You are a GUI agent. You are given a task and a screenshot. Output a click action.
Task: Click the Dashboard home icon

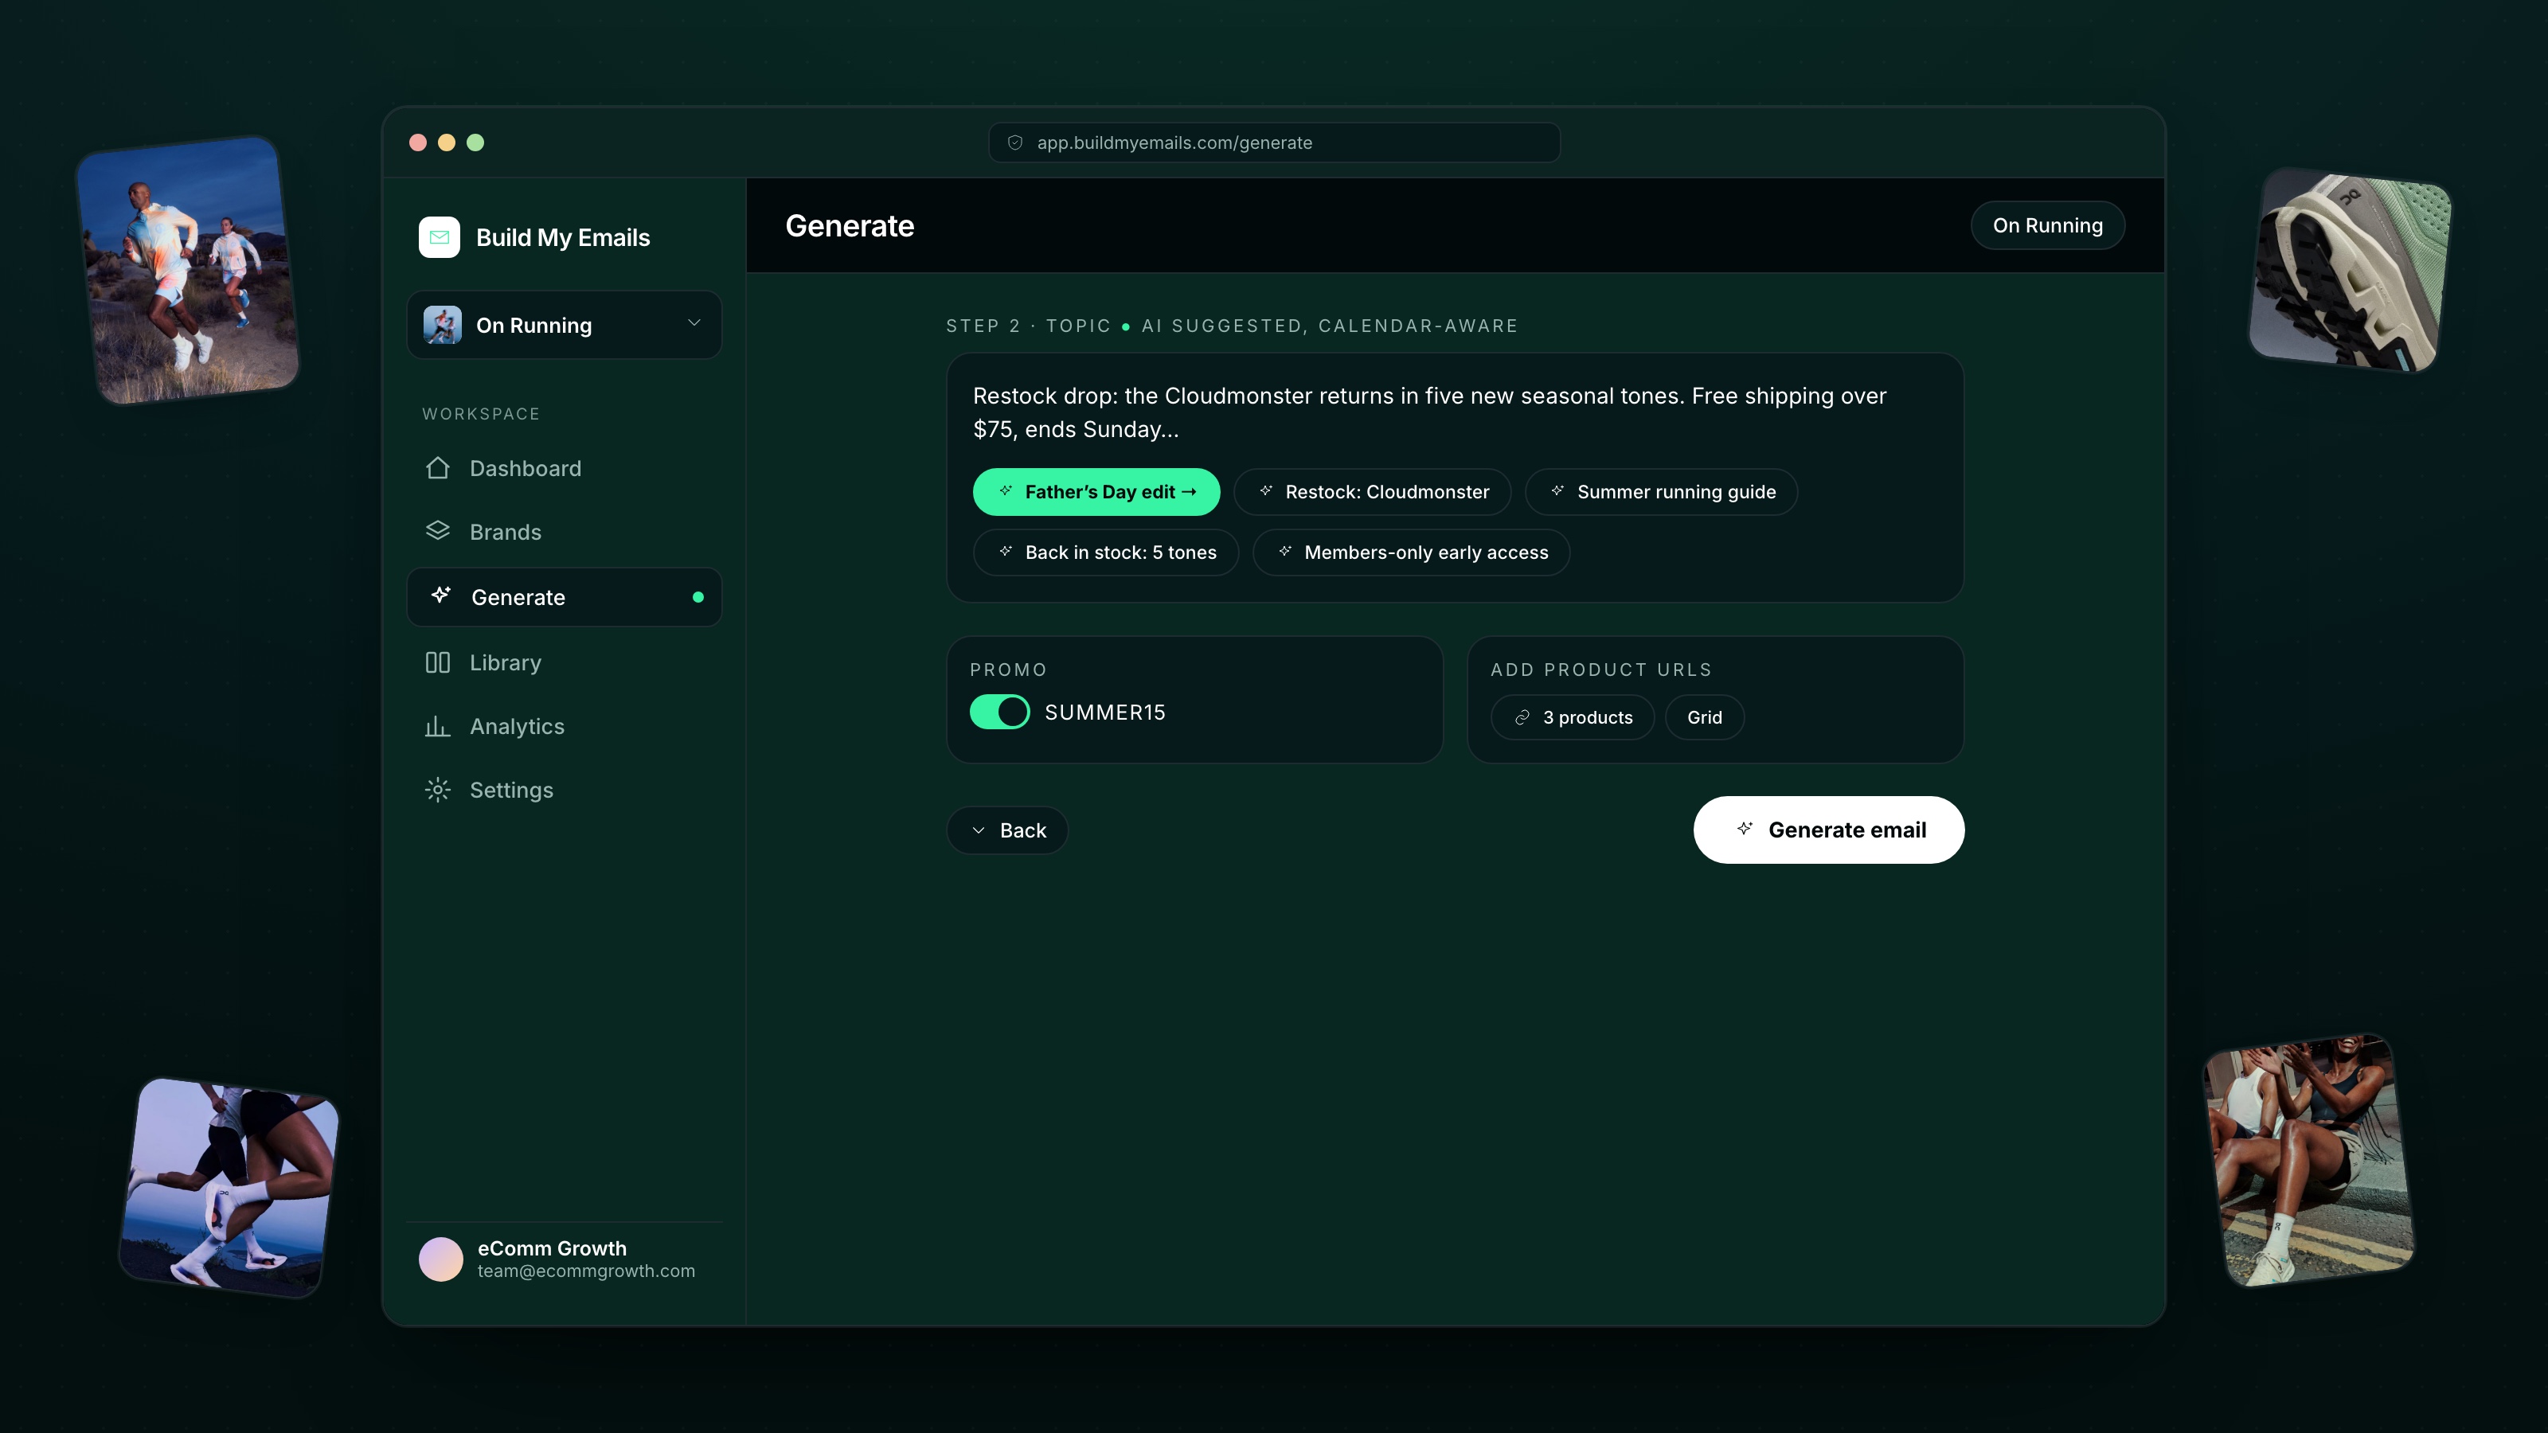[437, 468]
